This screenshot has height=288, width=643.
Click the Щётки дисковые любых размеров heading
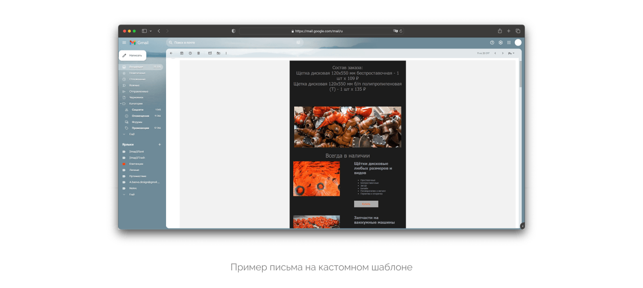pos(373,168)
